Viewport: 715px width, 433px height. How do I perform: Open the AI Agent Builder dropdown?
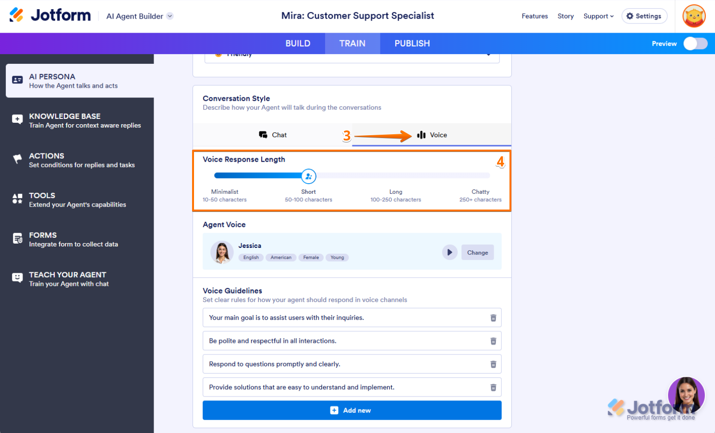[140, 16]
